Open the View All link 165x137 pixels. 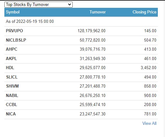point(149,123)
